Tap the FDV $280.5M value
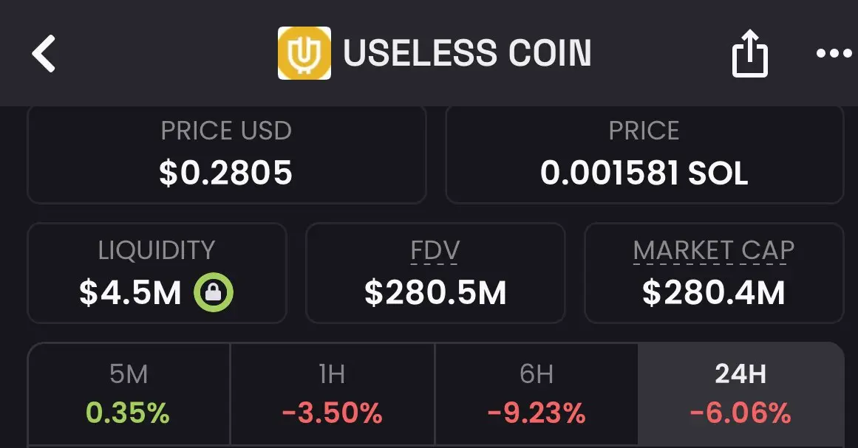Viewport: 858px width, 448px height. (x=435, y=292)
